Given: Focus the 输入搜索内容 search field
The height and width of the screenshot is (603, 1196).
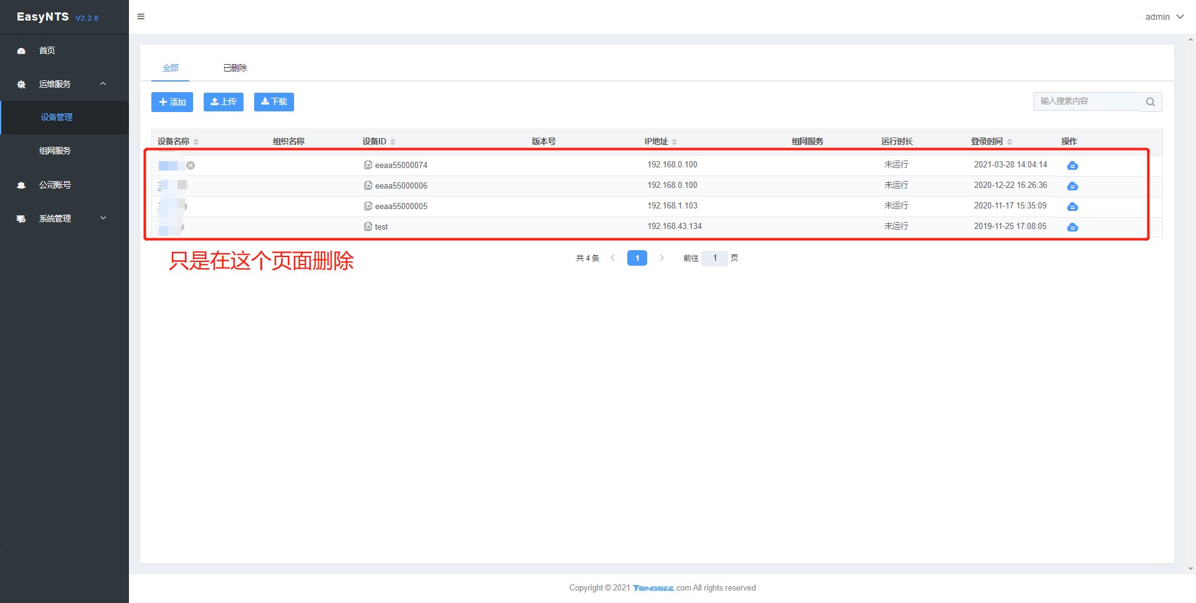Looking at the screenshot, I should coord(1087,101).
